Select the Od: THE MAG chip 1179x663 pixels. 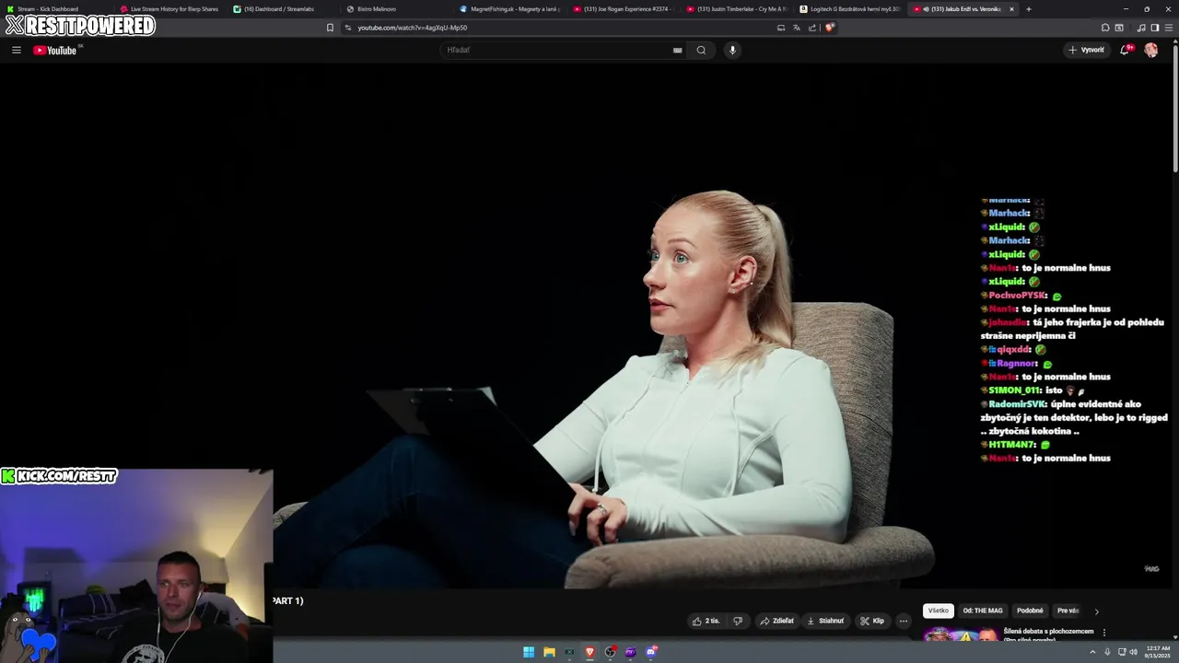983,611
